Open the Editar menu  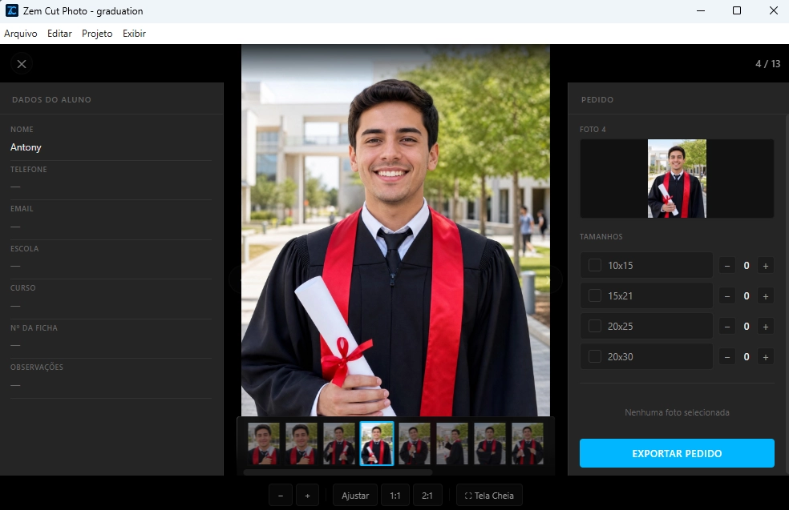pos(59,33)
